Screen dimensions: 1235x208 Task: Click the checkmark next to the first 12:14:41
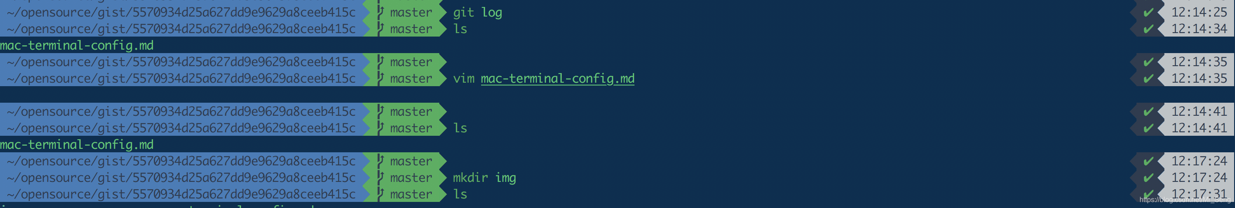pyautogui.click(x=1148, y=112)
